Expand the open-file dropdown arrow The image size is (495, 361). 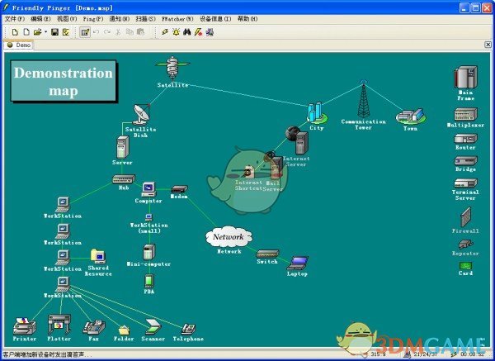(x=45, y=32)
